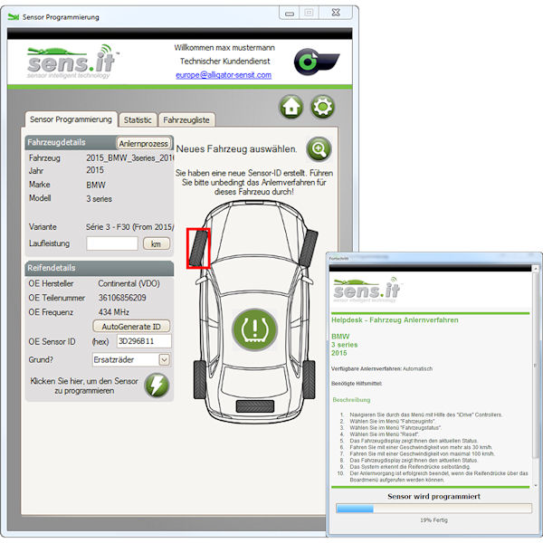
Task: Click the Anlernprozess button
Action: (x=143, y=143)
